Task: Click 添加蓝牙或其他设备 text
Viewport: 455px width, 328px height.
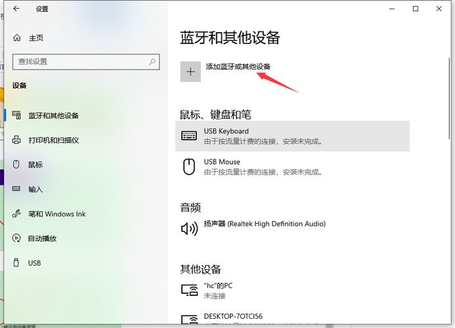Action: (238, 66)
